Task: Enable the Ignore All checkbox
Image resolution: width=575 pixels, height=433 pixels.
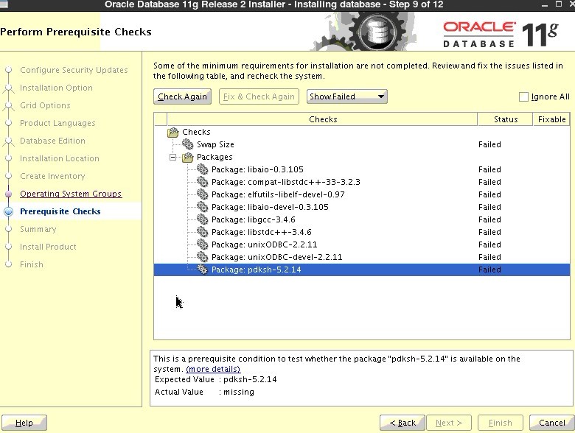Action: click(523, 96)
